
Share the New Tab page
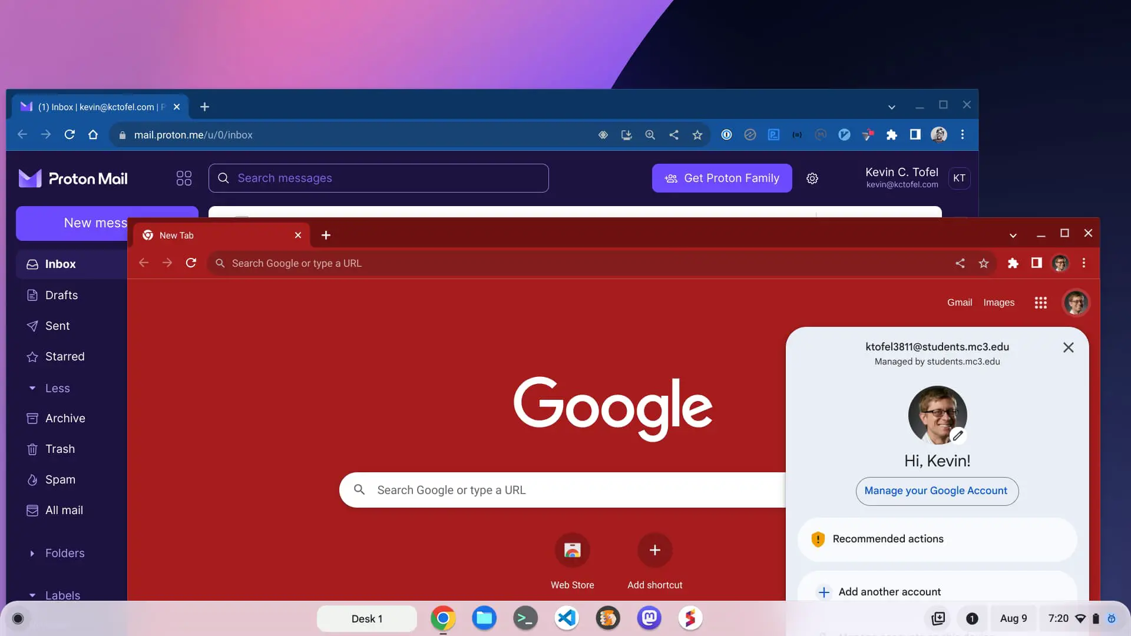click(960, 263)
